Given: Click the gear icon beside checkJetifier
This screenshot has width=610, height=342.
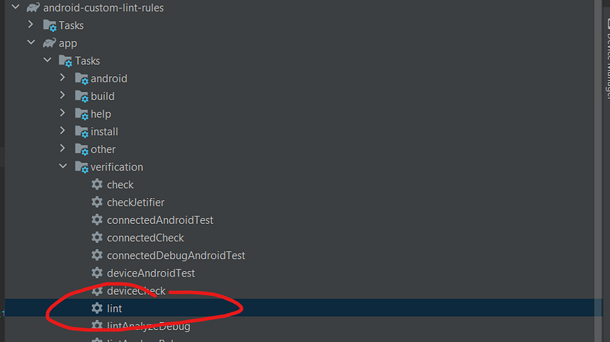Looking at the screenshot, I should click(x=97, y=202).
